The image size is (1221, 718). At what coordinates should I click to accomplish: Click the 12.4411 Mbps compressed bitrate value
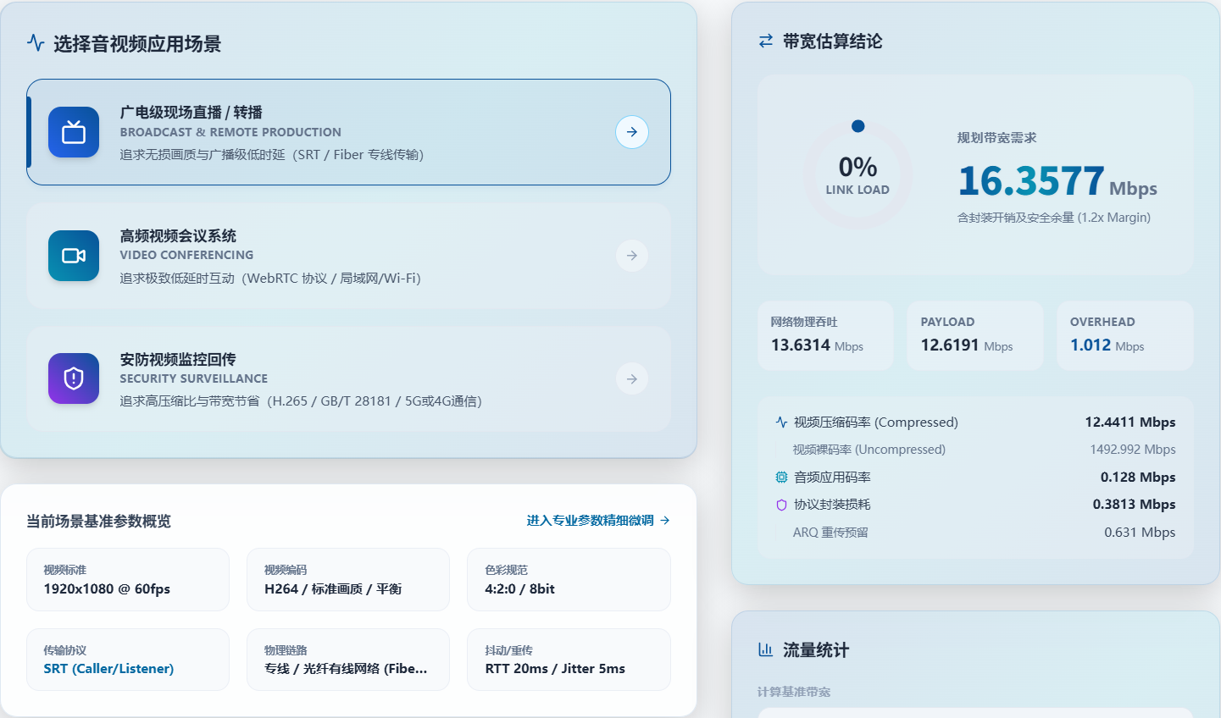pos(1130,423)
